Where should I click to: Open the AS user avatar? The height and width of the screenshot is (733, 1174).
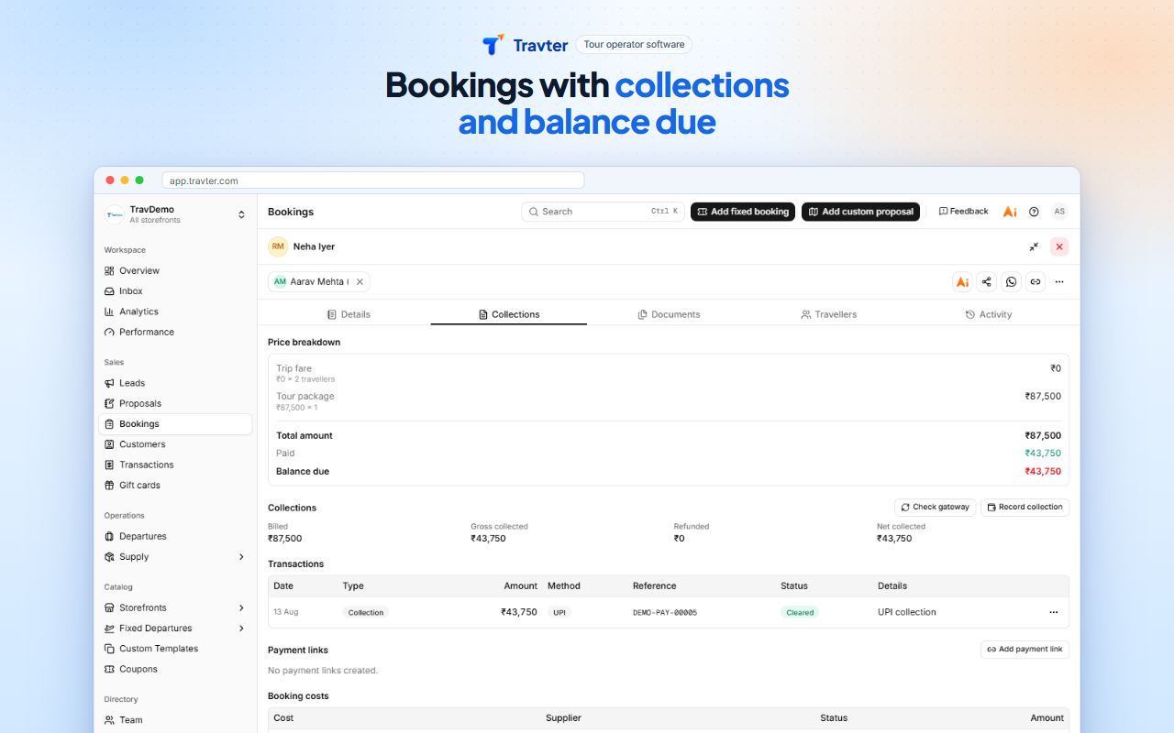tap(1059, 212)
